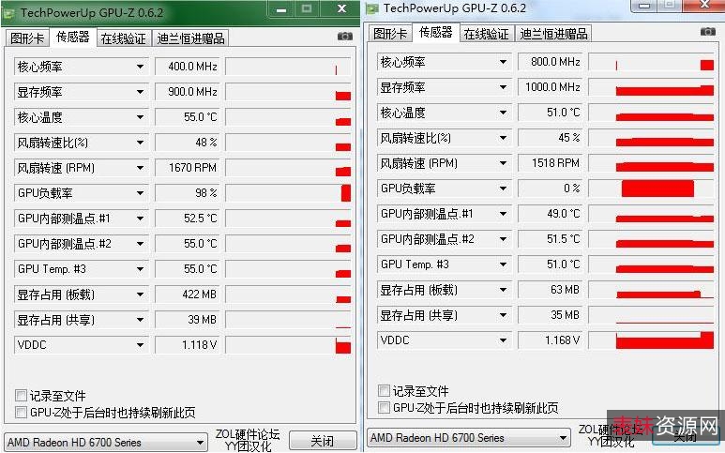Select 传感器 tab in right window
This screenshot has width=725, height=453.
pos(436,32)
